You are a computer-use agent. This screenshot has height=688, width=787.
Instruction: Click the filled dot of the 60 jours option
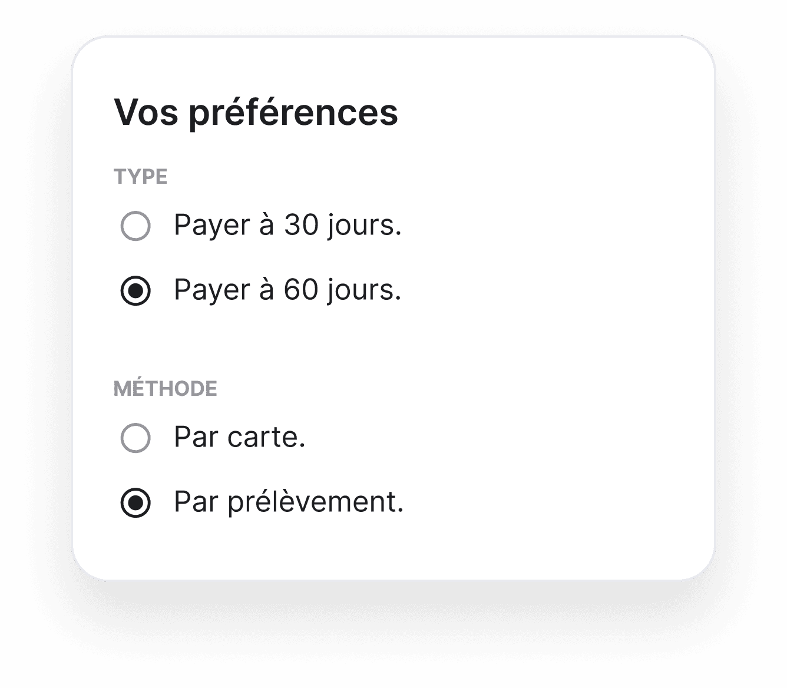tap(135, 291)
